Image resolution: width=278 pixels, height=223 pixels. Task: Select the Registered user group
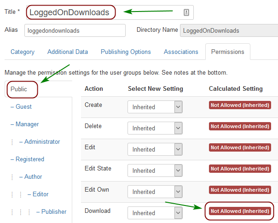coord(30,159)
